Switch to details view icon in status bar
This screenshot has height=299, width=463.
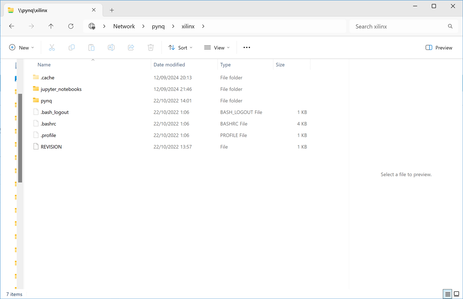tap(447, 294)
